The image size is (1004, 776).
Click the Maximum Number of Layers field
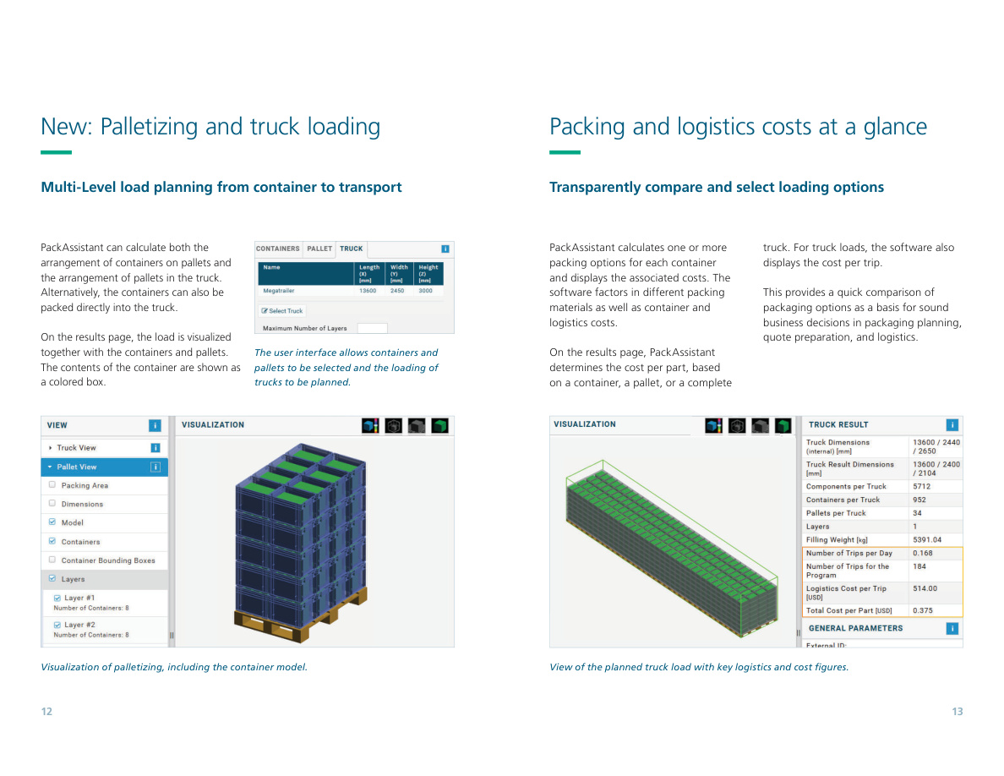pos(372,329)
